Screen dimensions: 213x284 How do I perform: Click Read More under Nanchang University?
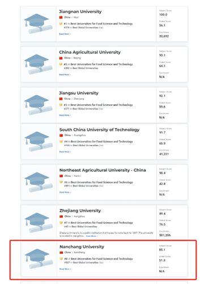pos(65,269)
